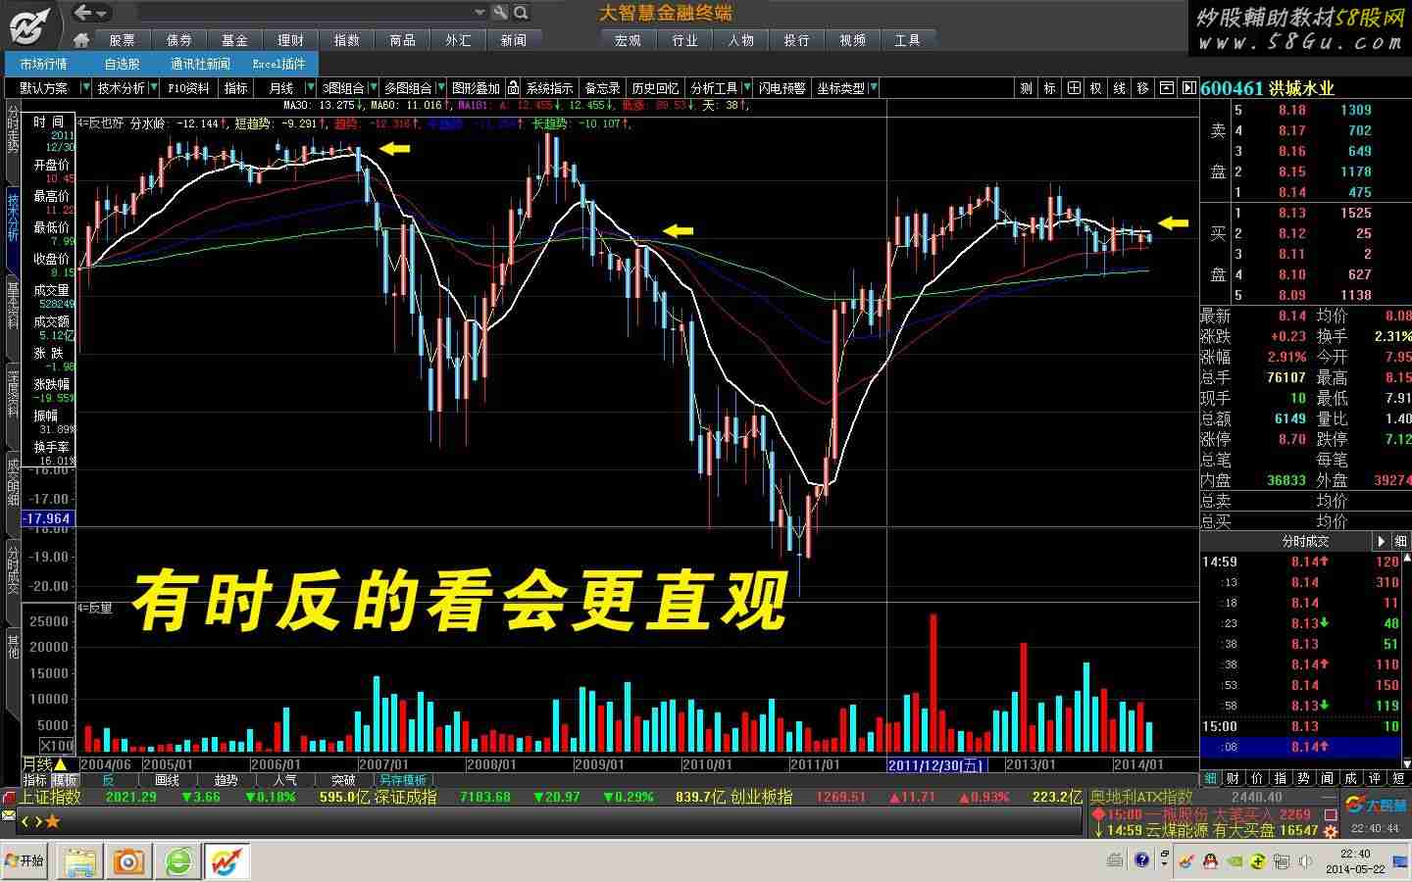Click the 系统指示 button
Image resolution: width=1412 pixels, height=882 pixels.
pyautogui.click(x=550, y=88)
